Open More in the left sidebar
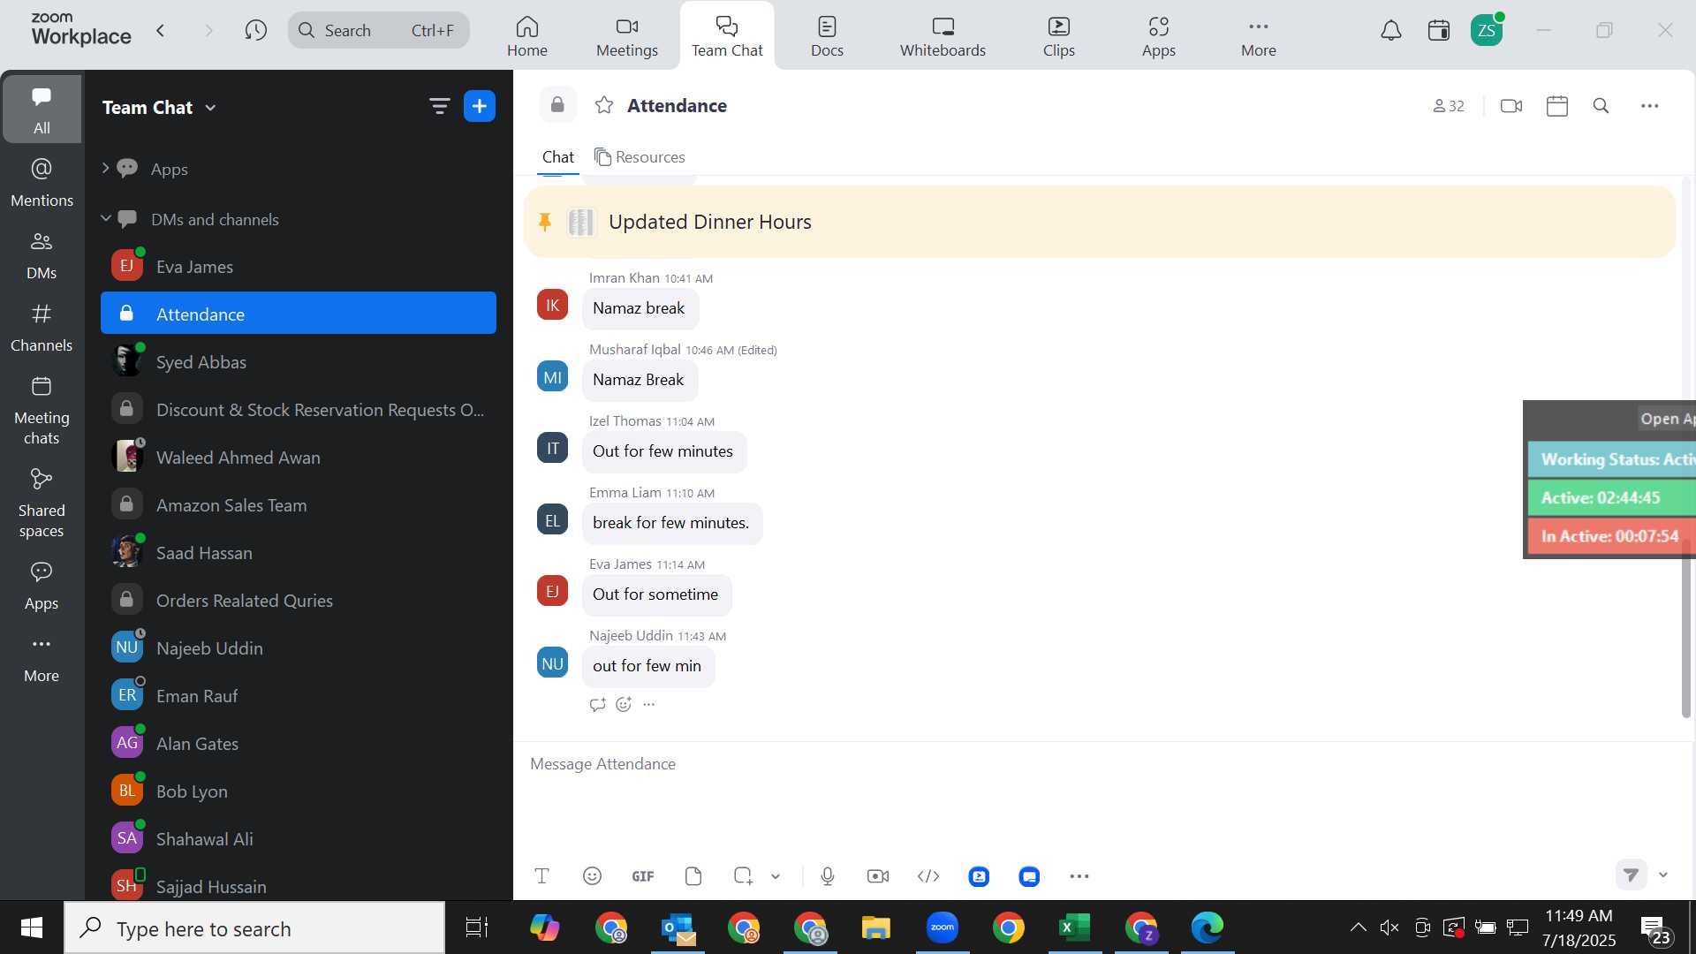Image resolution: width=1696 pixels, height=954 pixels. (x=42, y=659)
